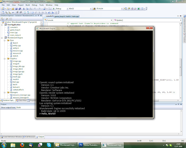Screen dimensions: 186x148
Task: Open Start Page green arrow icon
Action: [139, 9]
